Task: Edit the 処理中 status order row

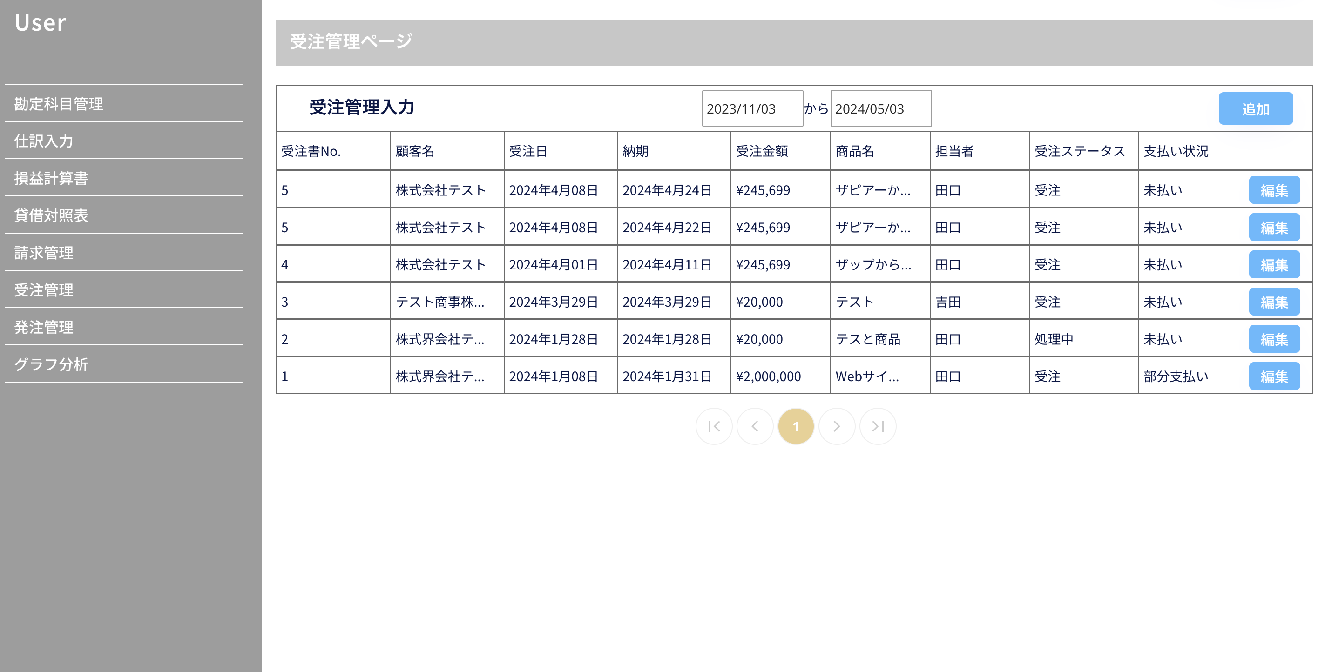Action: (x=1274, y=339)
